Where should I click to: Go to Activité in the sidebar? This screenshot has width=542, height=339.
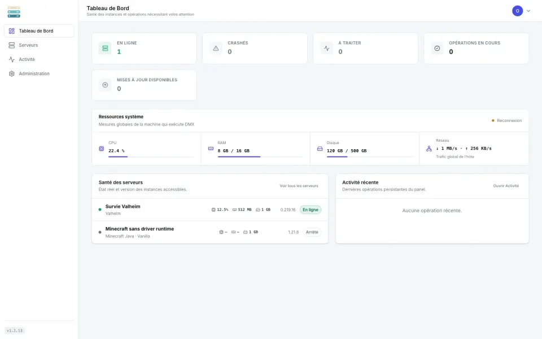tap(39, 59)
